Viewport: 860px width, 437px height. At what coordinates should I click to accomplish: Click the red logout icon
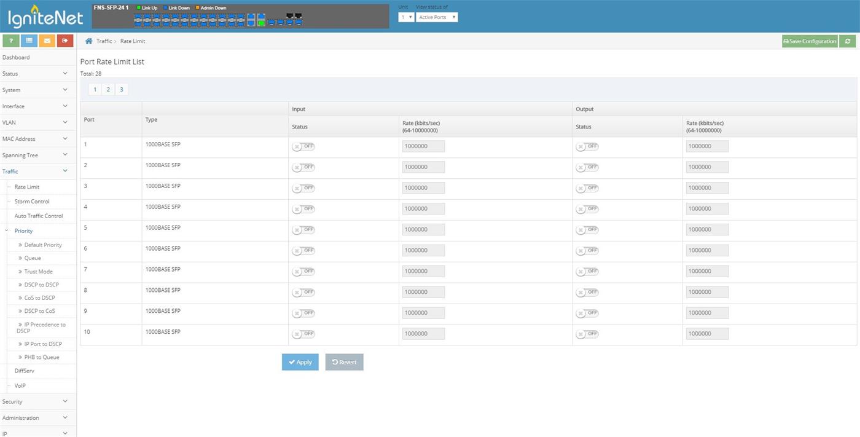[x=64, y=41]
